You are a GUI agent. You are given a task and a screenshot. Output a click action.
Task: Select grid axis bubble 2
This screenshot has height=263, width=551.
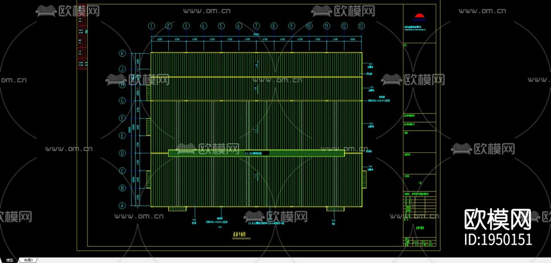click(169, 26)
